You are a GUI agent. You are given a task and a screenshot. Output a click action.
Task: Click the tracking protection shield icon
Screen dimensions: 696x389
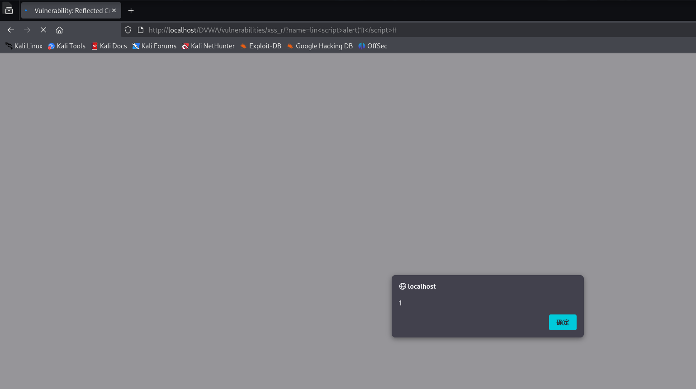coord(128,30)
